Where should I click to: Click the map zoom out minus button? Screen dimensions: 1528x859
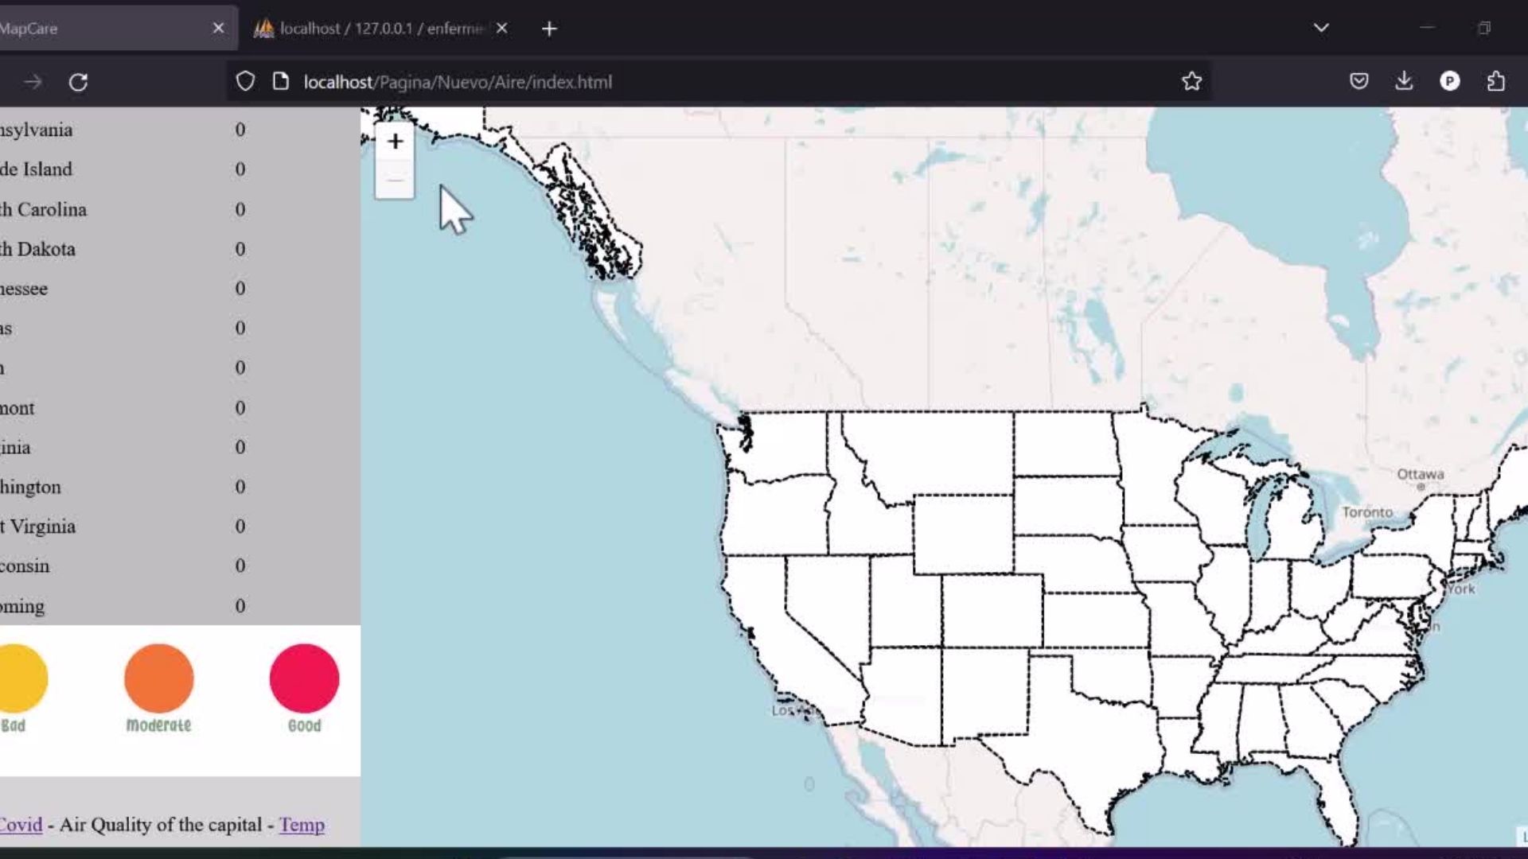coord(395,181)
